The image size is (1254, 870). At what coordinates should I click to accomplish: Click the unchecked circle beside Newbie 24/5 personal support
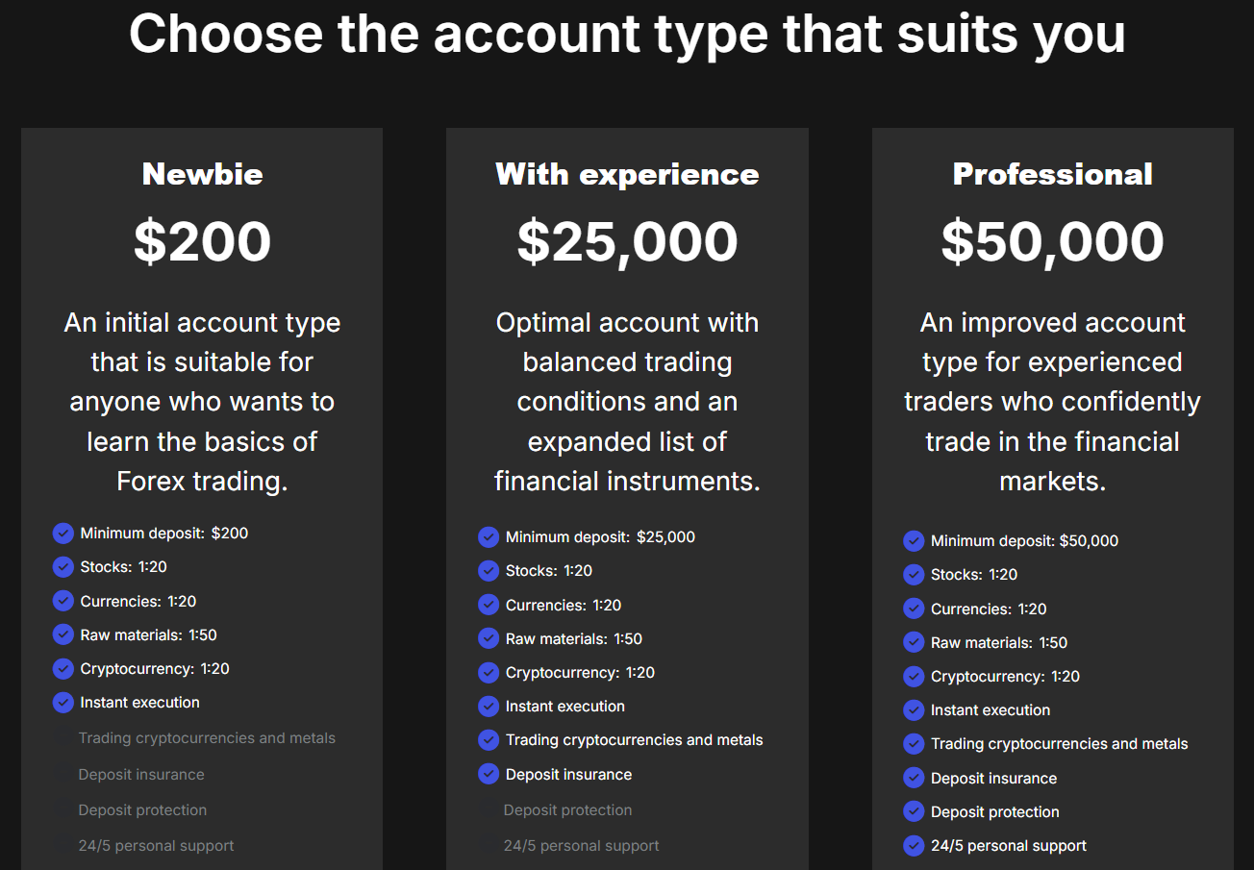click(x=63, y=846)
